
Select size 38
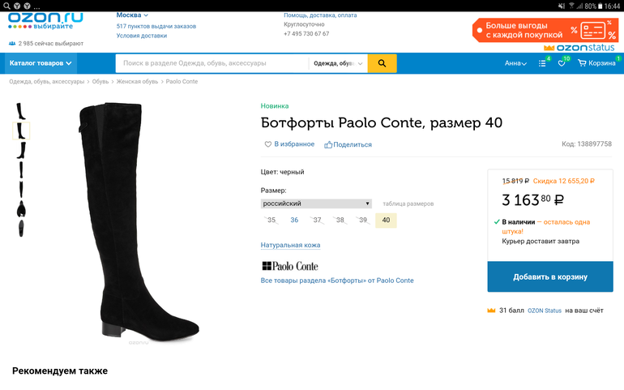click(340, 220)
